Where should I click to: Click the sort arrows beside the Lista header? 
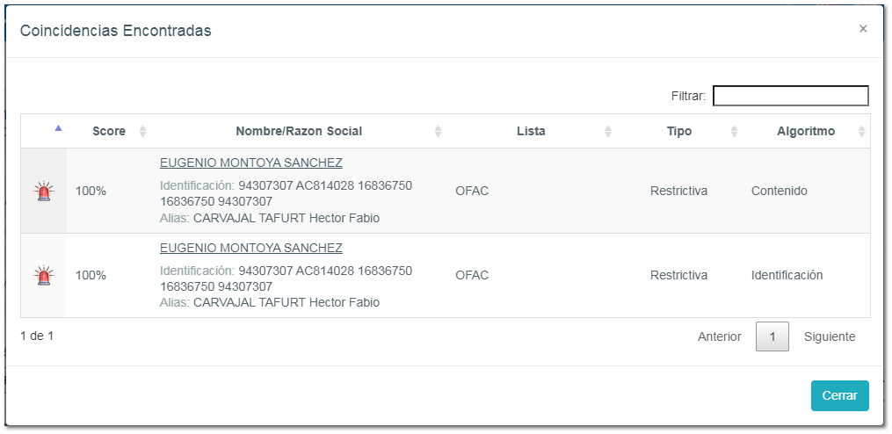click(x=607, y=132)
